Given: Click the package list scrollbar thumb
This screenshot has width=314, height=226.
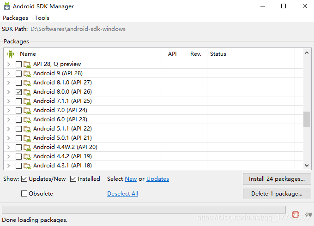Looking at the screenshot, I should [307, 119].
